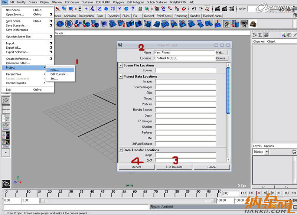
Task: Click the checkered flag shelf icon
Action: pos(226,24)
